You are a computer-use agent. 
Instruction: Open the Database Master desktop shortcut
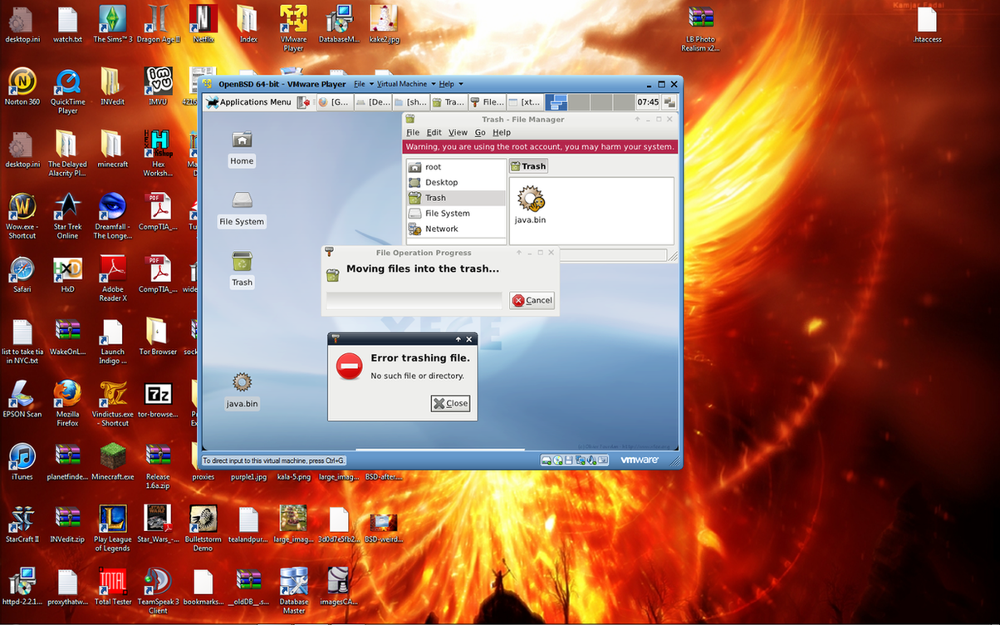tap(294, 591)
